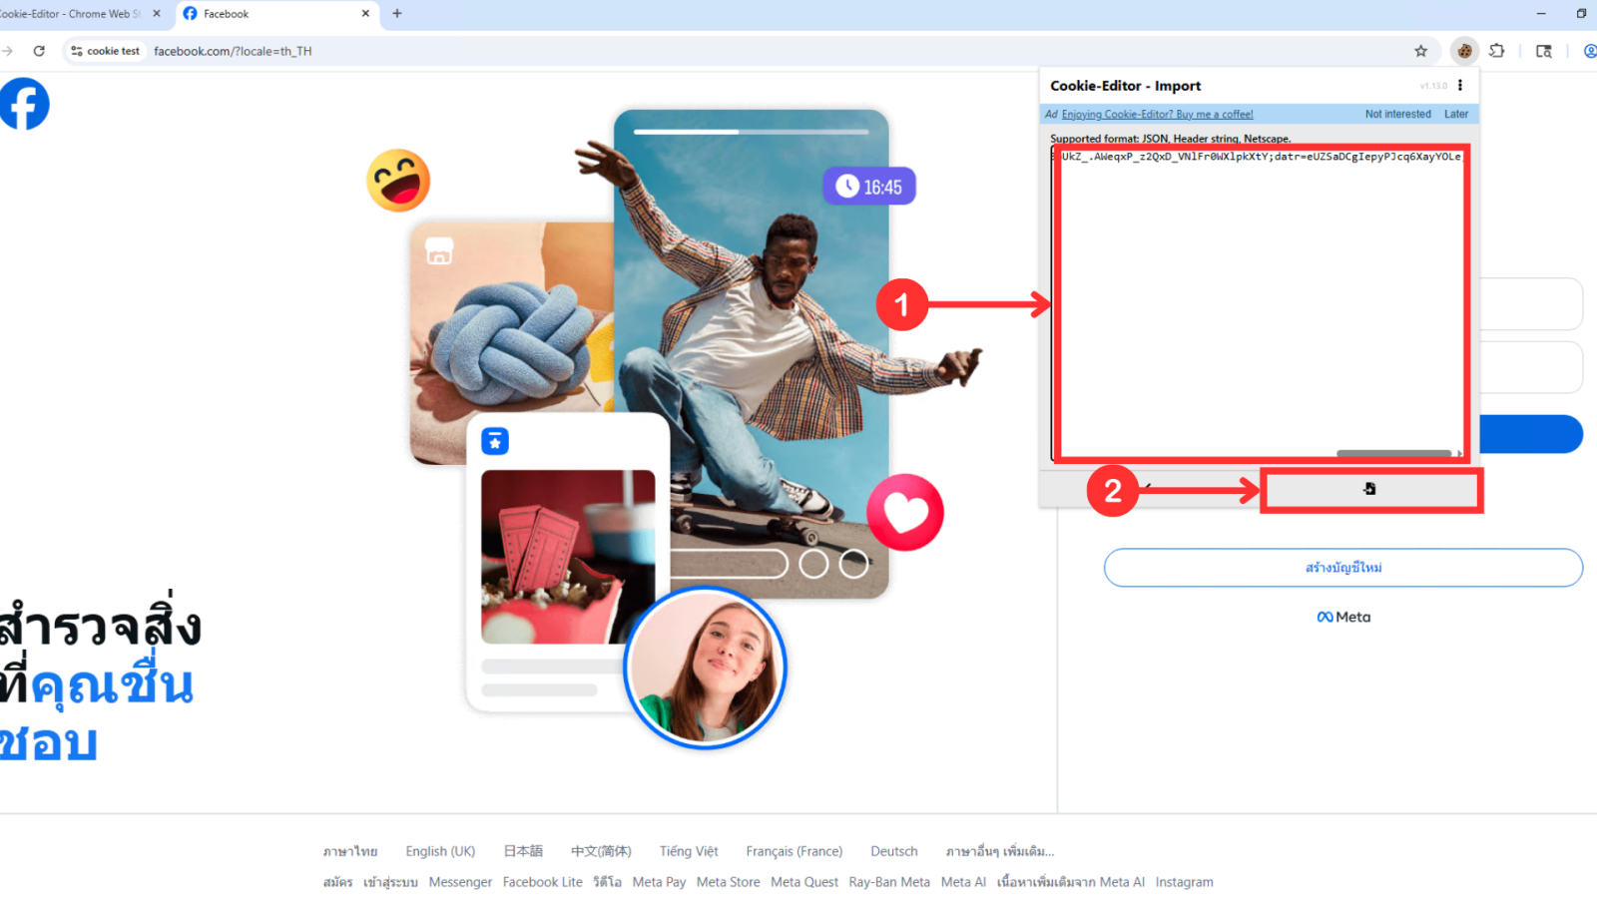The width and height of the screenshot is (1597, 898).
Task: Click inside the cookie import text area
Action: pos(1258,299)
